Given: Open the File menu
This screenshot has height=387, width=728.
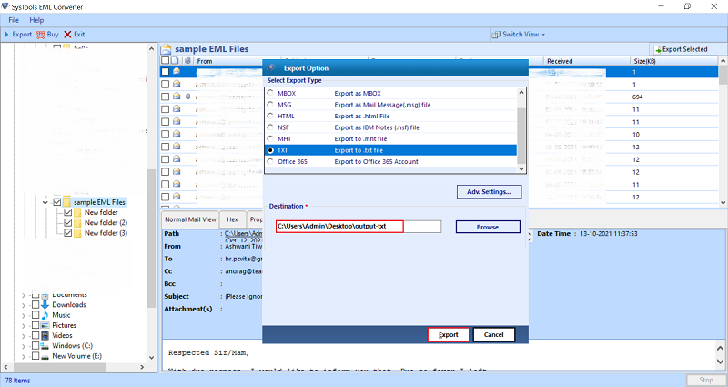Looking at the screenshot, I should pos(14,20).
